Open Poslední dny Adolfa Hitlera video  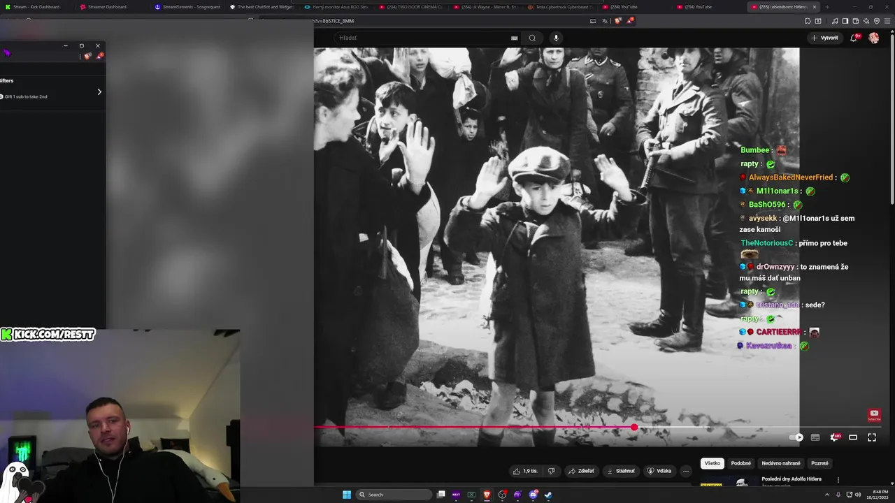click(792, 479)
